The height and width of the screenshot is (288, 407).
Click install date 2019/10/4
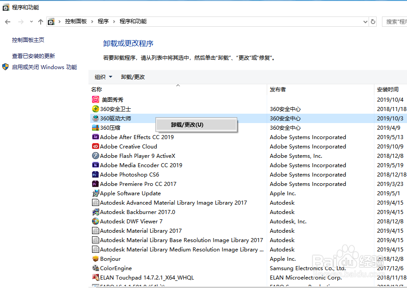tap(390, 99)
